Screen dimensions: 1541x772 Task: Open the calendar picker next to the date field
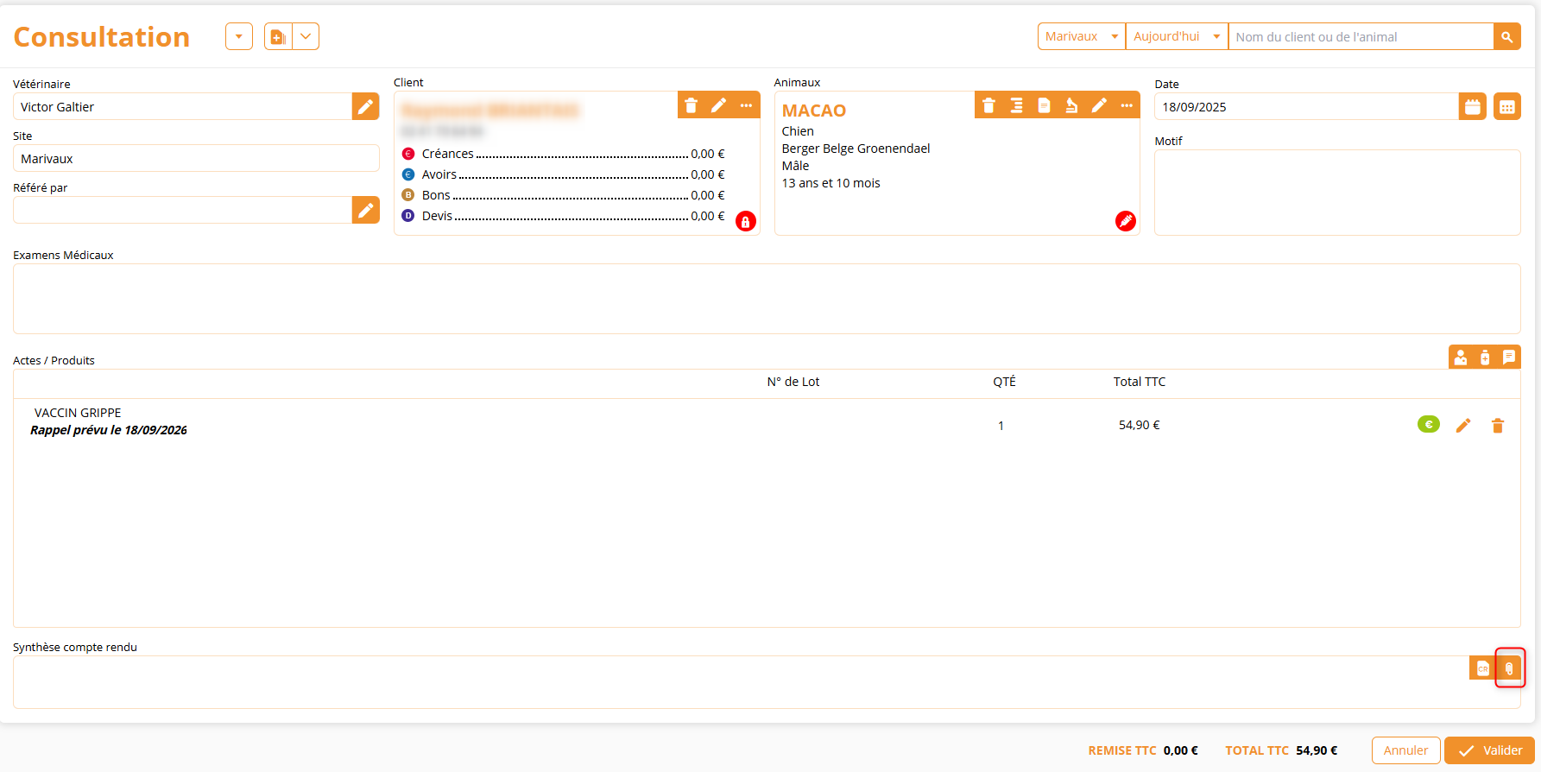1473,107
